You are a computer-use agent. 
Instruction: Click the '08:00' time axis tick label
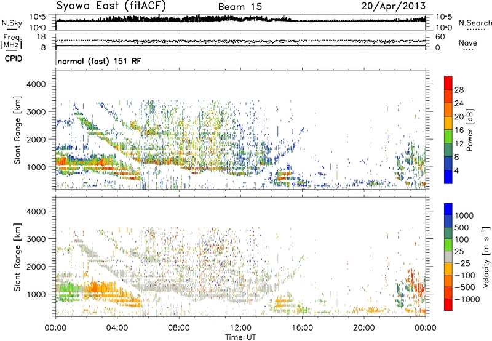(179, 328)
